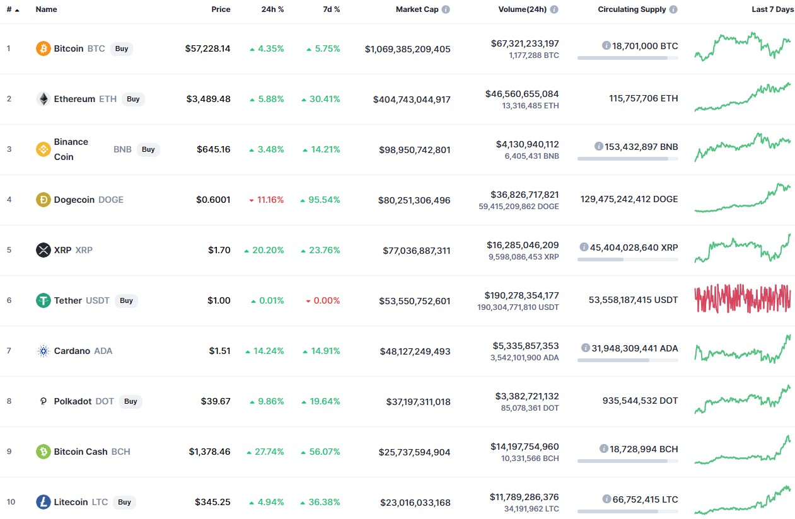This screenshot has width=795, height=519.
Task: Click the Litecoin blue logo icon
Action: click(x=43, y=502)
